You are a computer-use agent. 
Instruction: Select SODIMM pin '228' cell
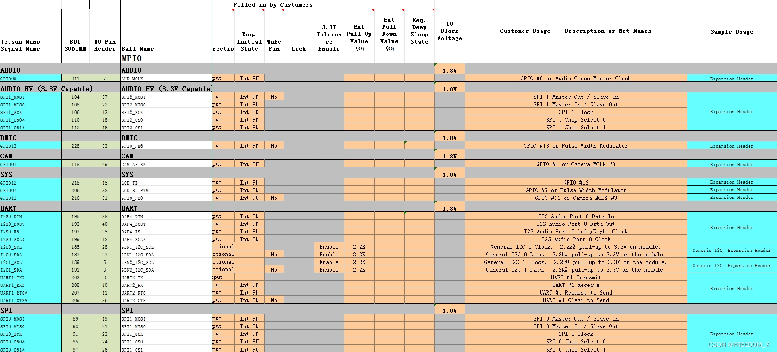pyautogui.click(x=75, y=145)
